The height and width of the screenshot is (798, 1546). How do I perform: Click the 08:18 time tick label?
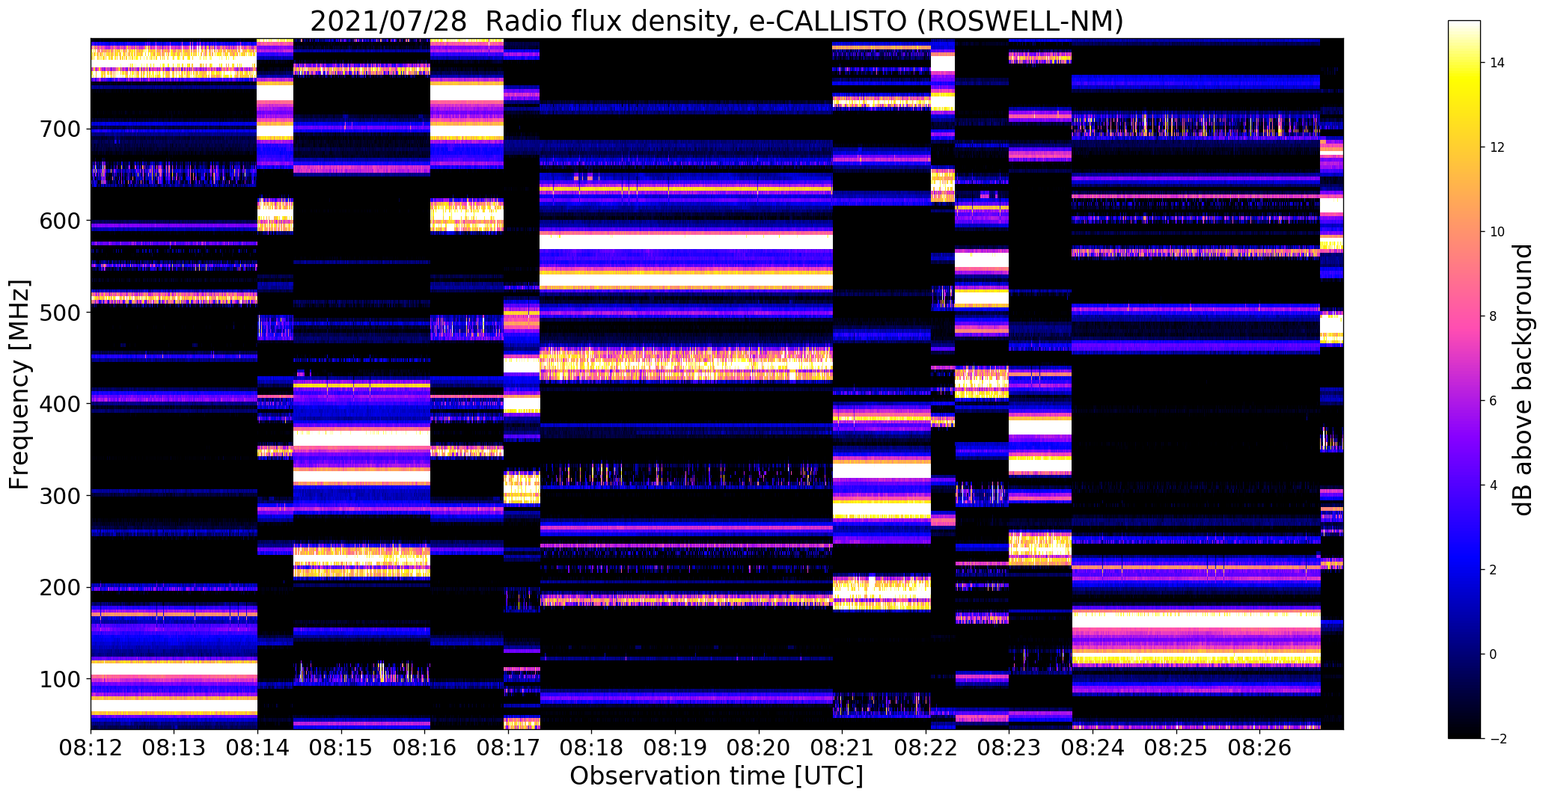[592, 746]
